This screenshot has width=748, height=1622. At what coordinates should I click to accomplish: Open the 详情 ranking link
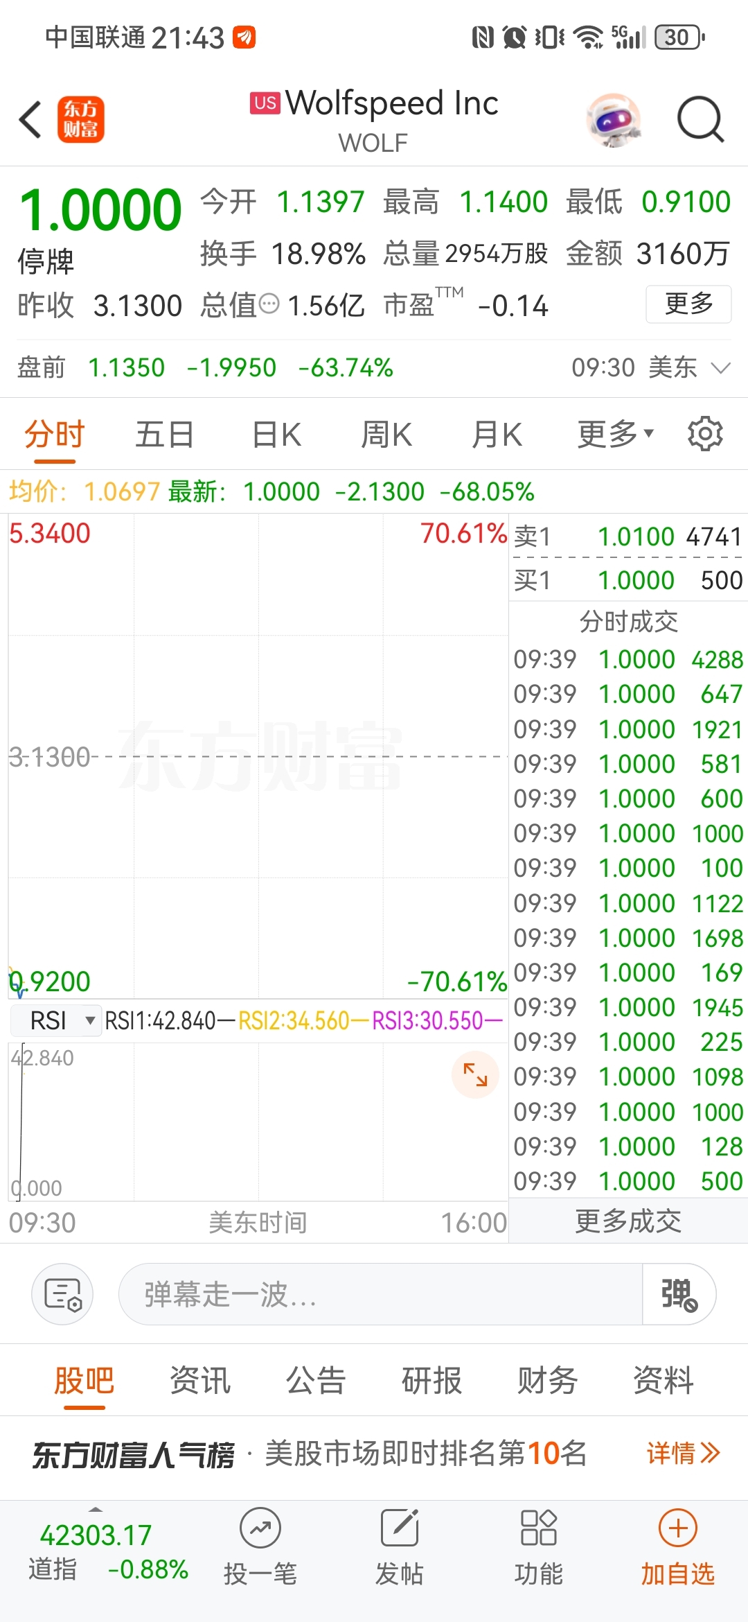tap(684, 1453)
